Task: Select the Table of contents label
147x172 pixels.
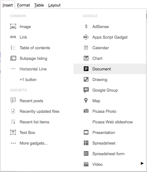Action: pyautogui.click(x=35, y=48)
